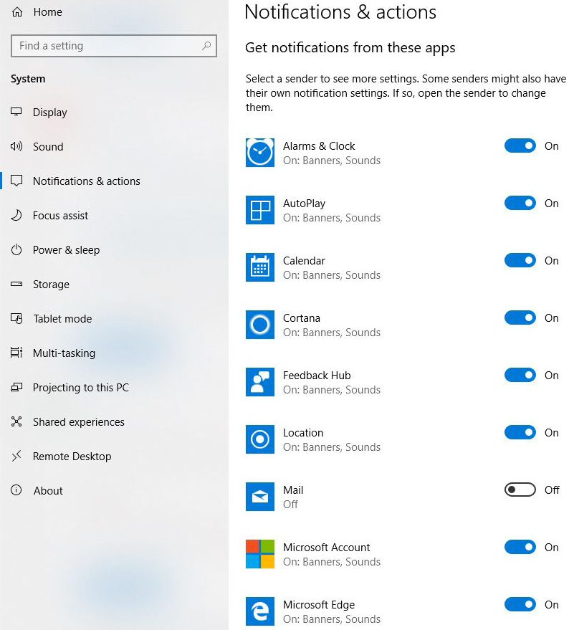Click the Power & sleep icon

[16, 250]
